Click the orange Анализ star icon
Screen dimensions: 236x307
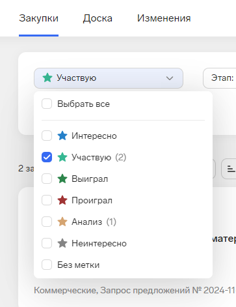(62, 222)
